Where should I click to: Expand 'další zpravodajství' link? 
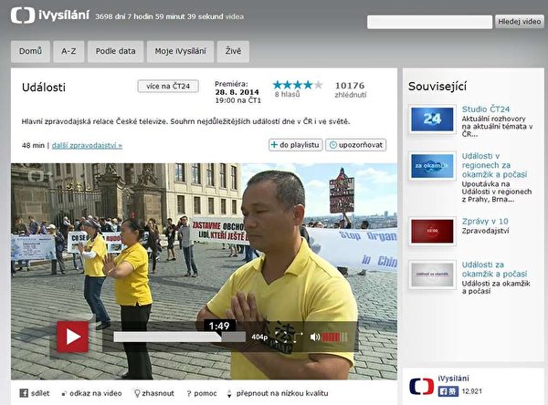point(87,145)
